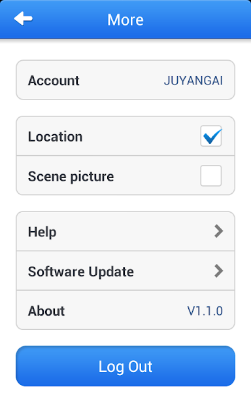Click the Account label text
This screenshot has width=251, height=419.
pyautogui.click(x=54, y=81)
